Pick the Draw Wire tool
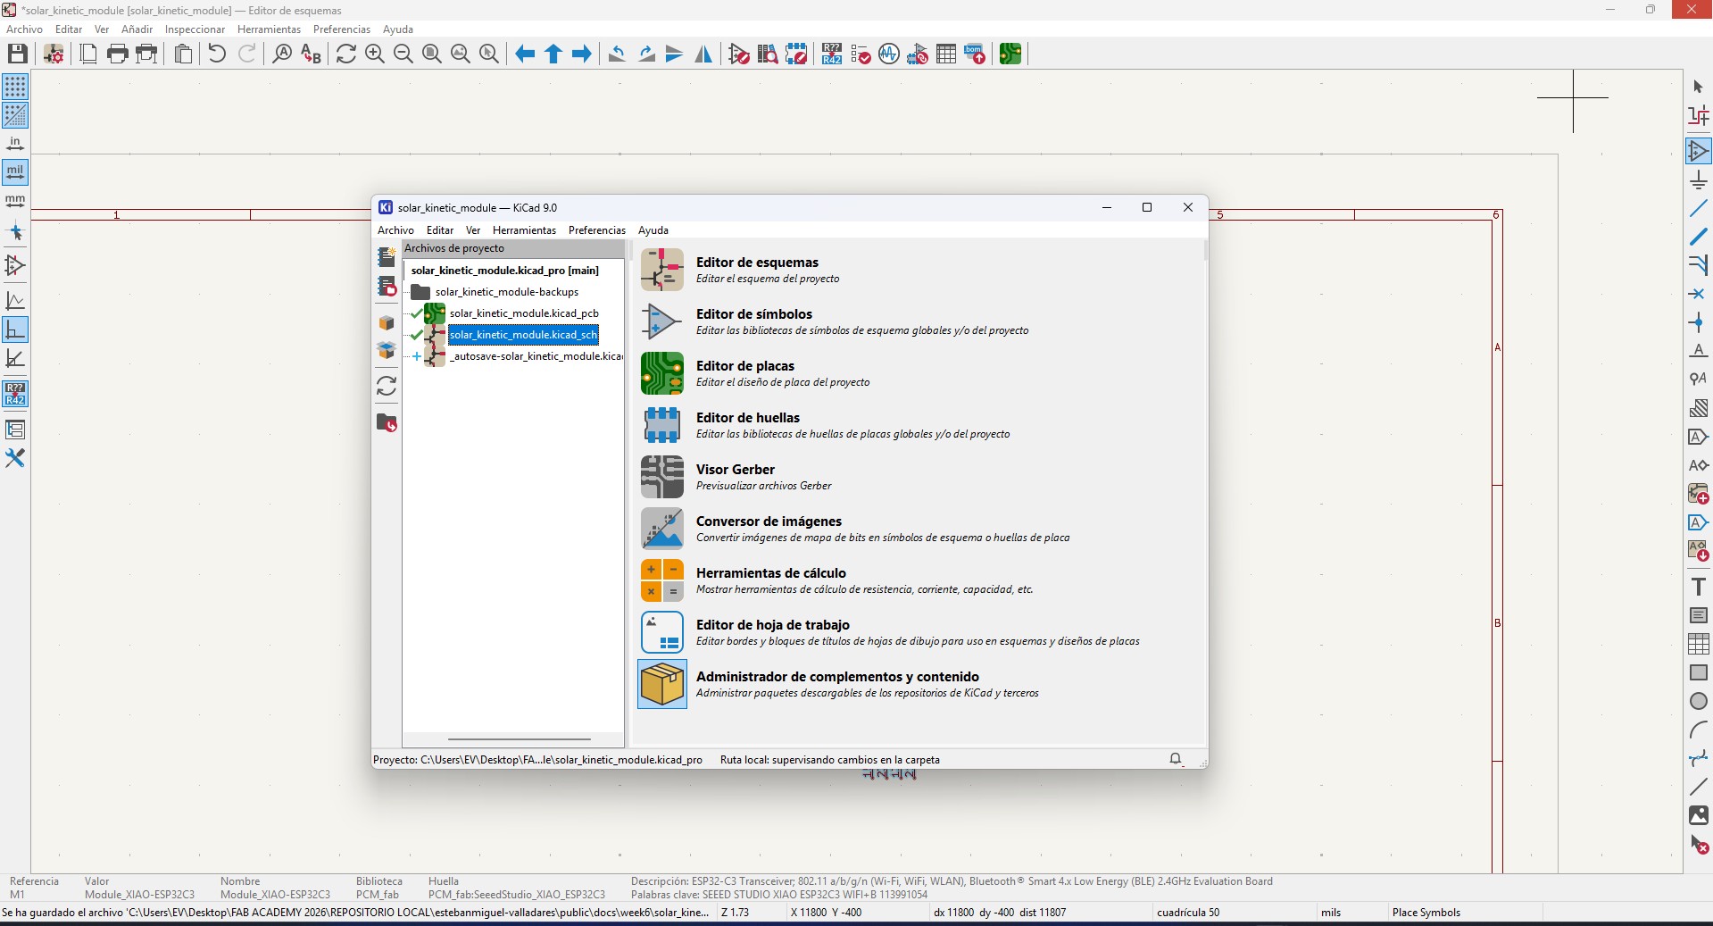Screen dimensions: 1713x926 click(1698, 208)
